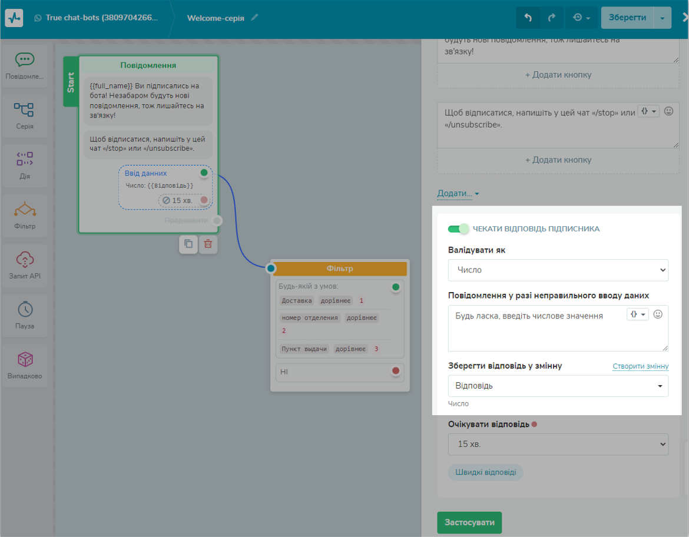Redo the last change
689x537 pixels.
click(551, 18)
